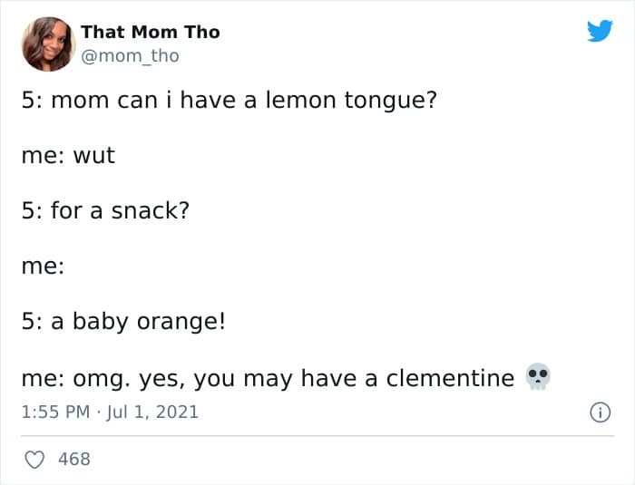Click the word clementine in tweet
635x485 pixels.
coord(450,379)
